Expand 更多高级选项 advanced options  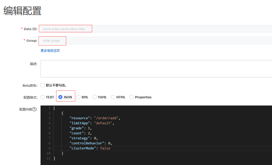pyautogui.click(x=50, y=51)
